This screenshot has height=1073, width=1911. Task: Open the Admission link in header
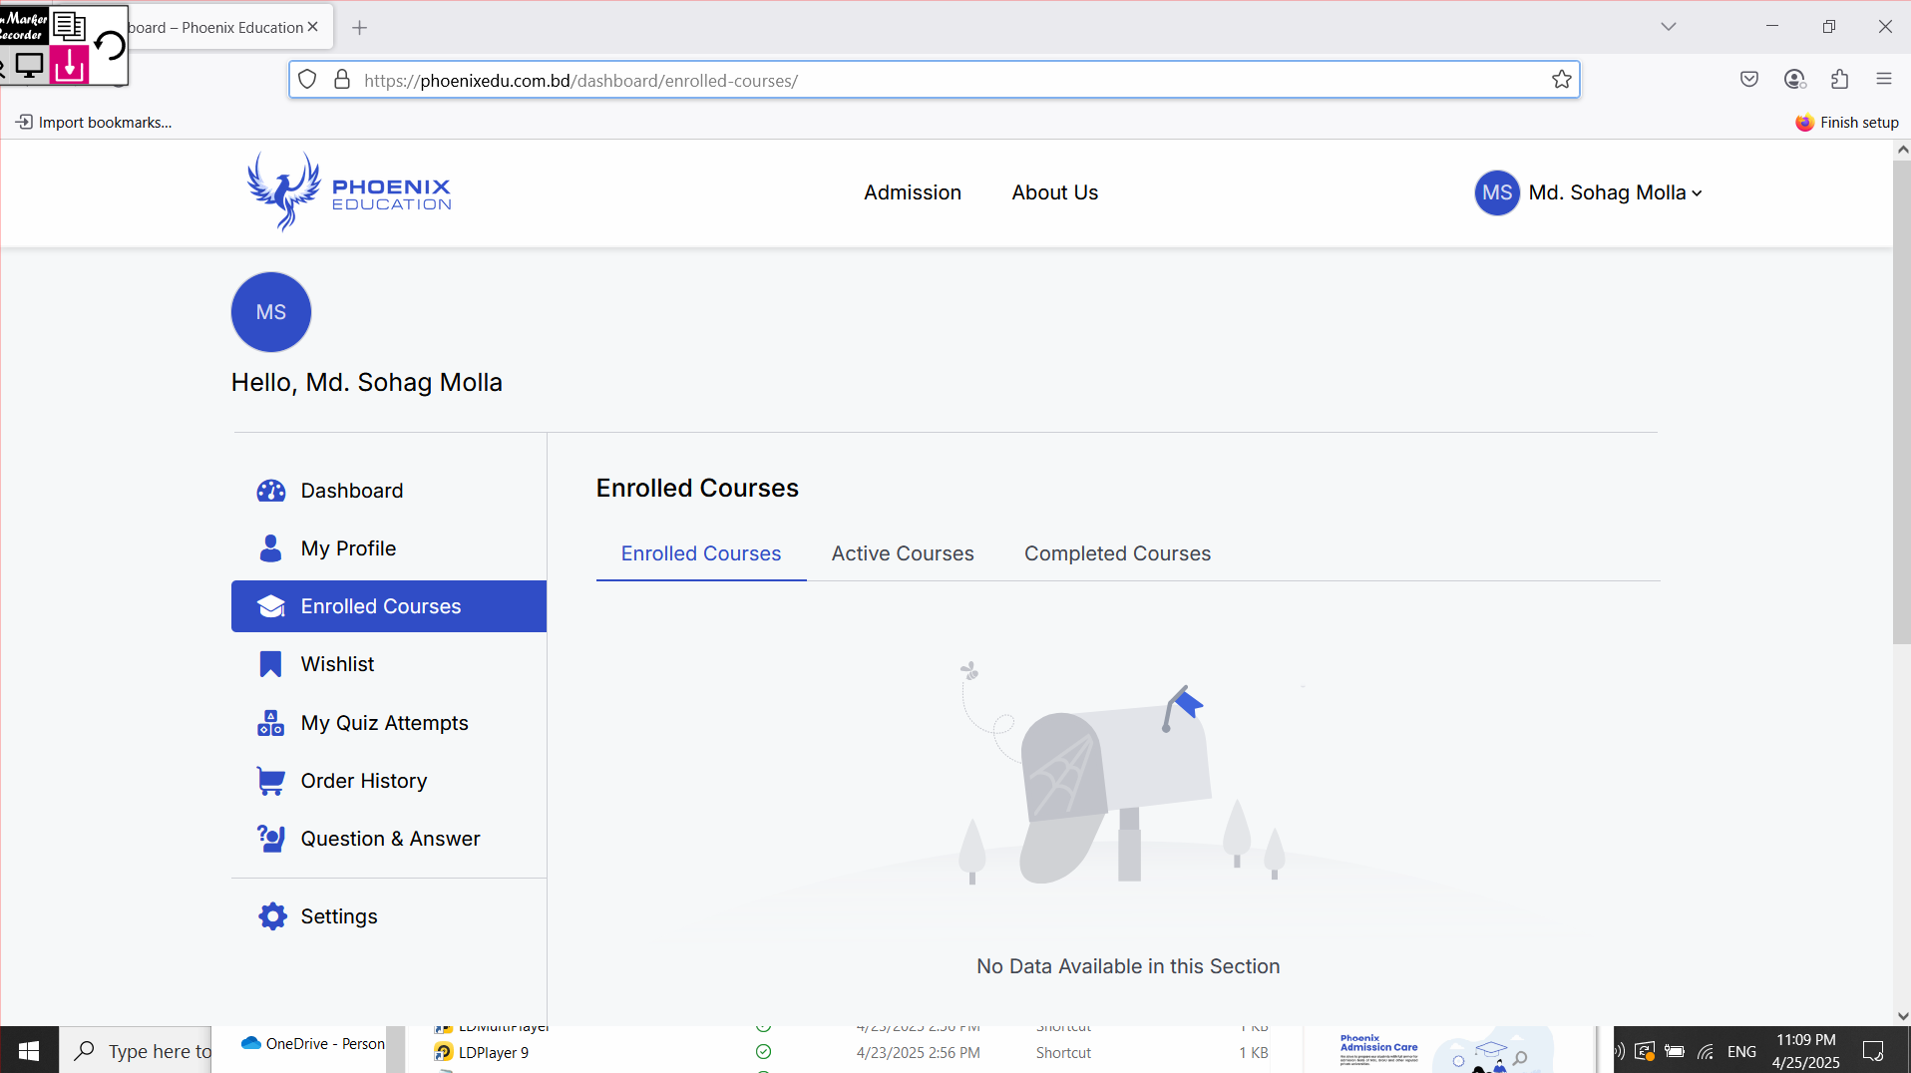tap(912, 192)
